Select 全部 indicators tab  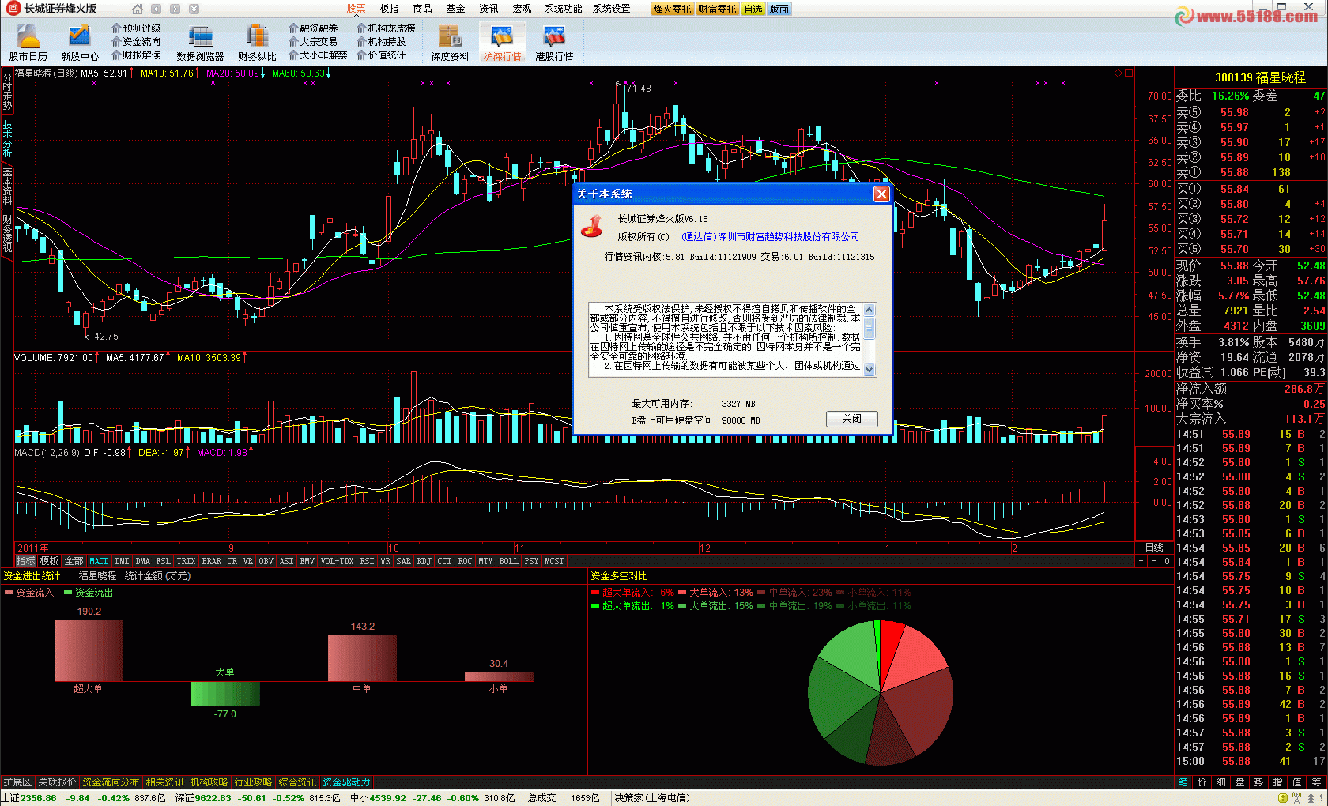point(74,561)
